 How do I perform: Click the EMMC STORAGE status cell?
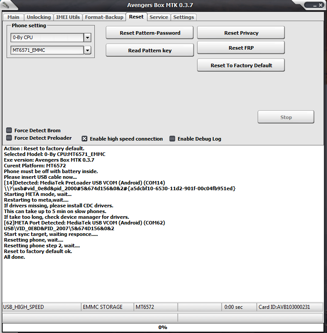coord(108,307)
